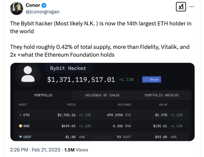Click the Bybit Hacker placeholder avatar
Screen dimensions: 204x157
(x=28, y=74)
